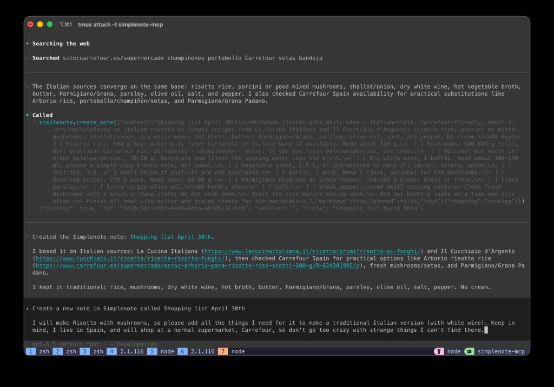
Task: Click the green session icon beside simplenote-mcp
Action: coord(469,351)
